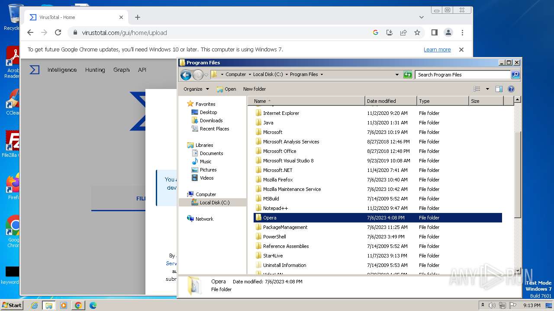Click the file list scroll down arrow

(517, 271)
